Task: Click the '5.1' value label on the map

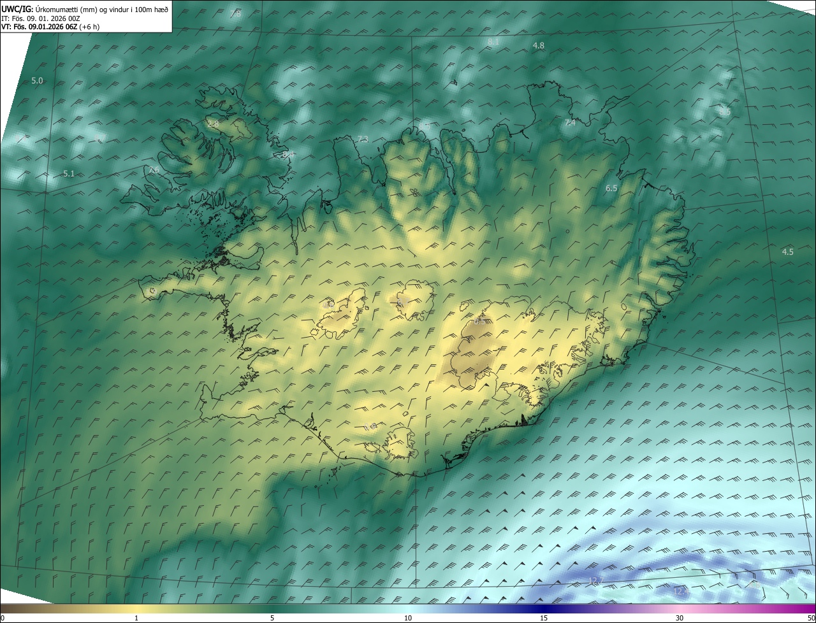Action: (69, 174)
